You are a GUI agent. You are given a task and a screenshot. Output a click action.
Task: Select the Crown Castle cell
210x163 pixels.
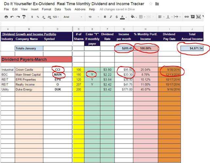[x=29, y=70]
